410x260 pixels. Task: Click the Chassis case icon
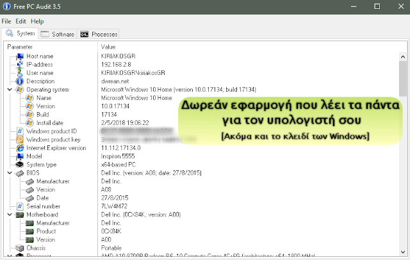(x=20, y=248)
